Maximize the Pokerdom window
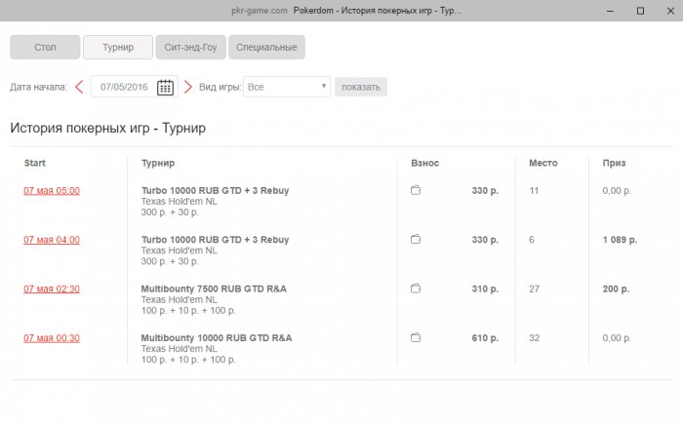This screenshot has width=683, height=424. click(640, 11)
